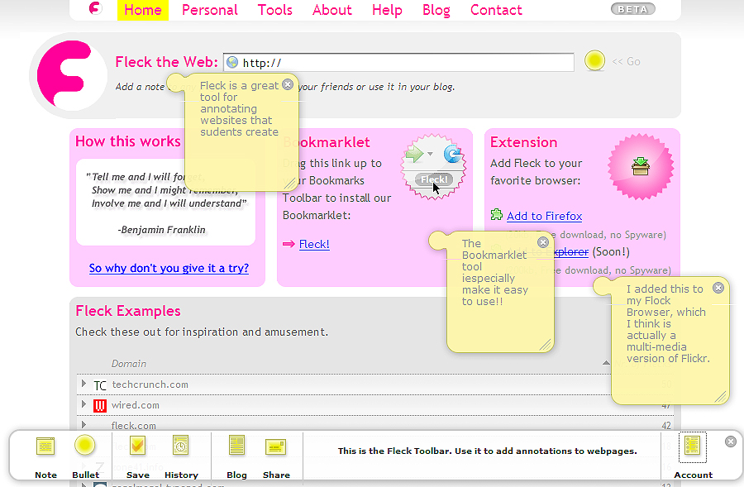Click the BETA badge
The width and height of the screenshot is (744, 487).
(632, 9)
